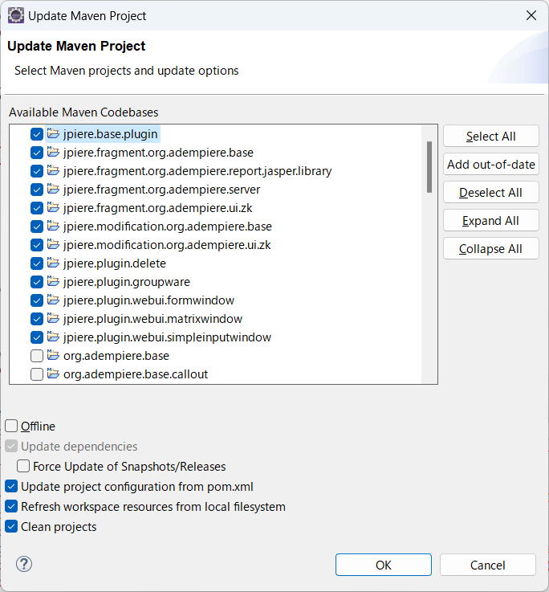Viewport: 549px width, 592px height.
Task: Select the jpiere.plugin.groupware row text
Action: [x=126, y=282]
